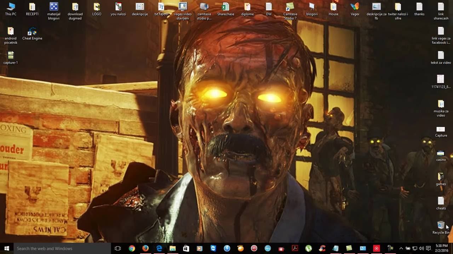Open deskripcije za fb file

[377, 11]
